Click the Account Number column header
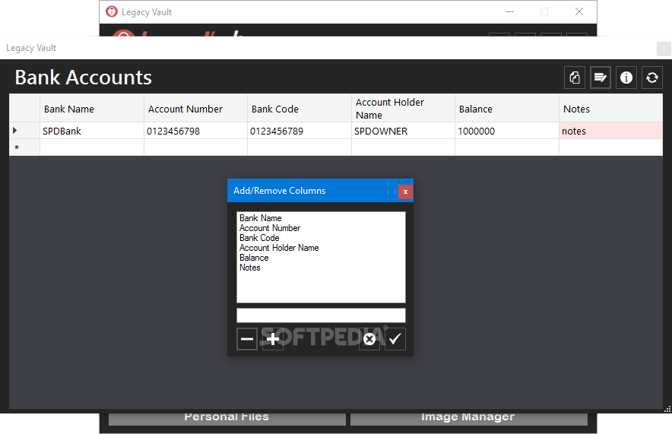Image resolution: width=672 pixels, height=434 pixels. click(196, 109)
